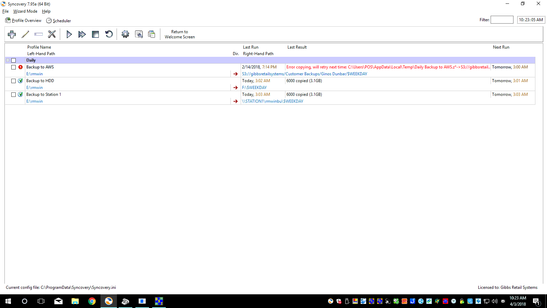The height and width of the screenshot is (308, 547).
Task: Click the rename profile icon
Action: click(x=39, y=34)
